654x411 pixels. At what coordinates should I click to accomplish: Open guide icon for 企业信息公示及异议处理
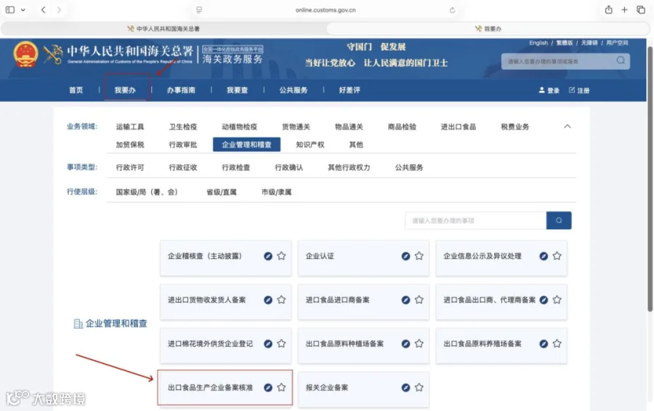[x=544, y=256]
